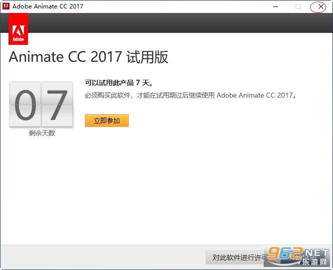
Task: Click the greyed-out maximize window button
Action: pos(298,6)
